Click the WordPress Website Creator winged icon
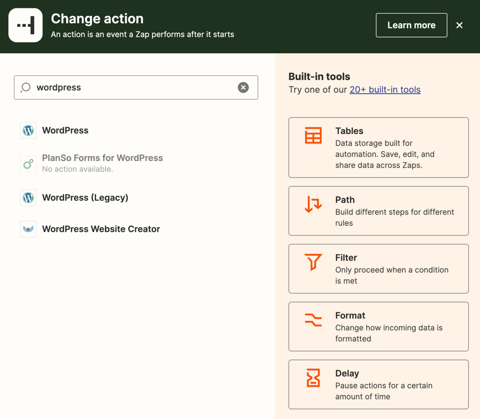The height and width of the screenshot is (419, 480). (28, 229)
